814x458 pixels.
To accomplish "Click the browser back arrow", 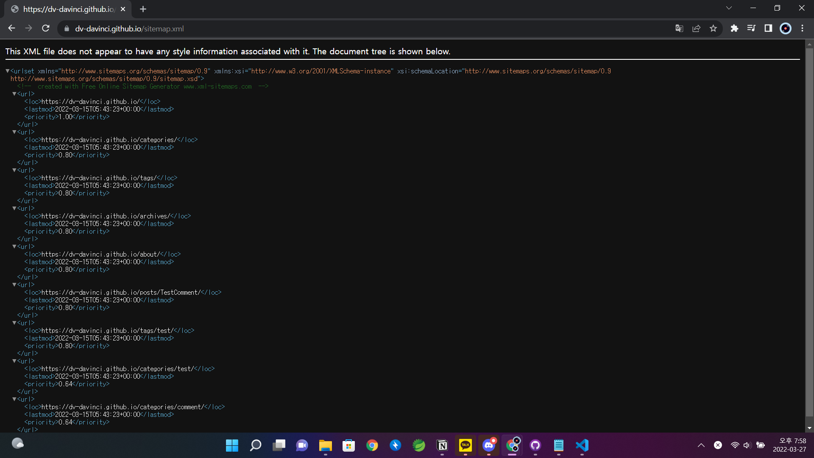I will click(x=11, y=28).
